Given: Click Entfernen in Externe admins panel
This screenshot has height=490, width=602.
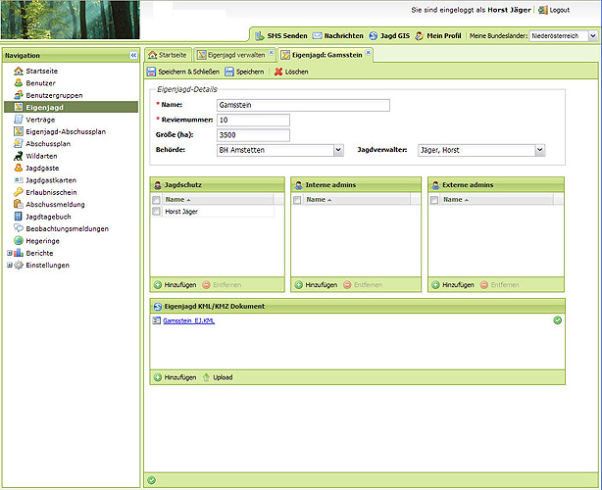Looking at the screenshot, I should 500,285.
